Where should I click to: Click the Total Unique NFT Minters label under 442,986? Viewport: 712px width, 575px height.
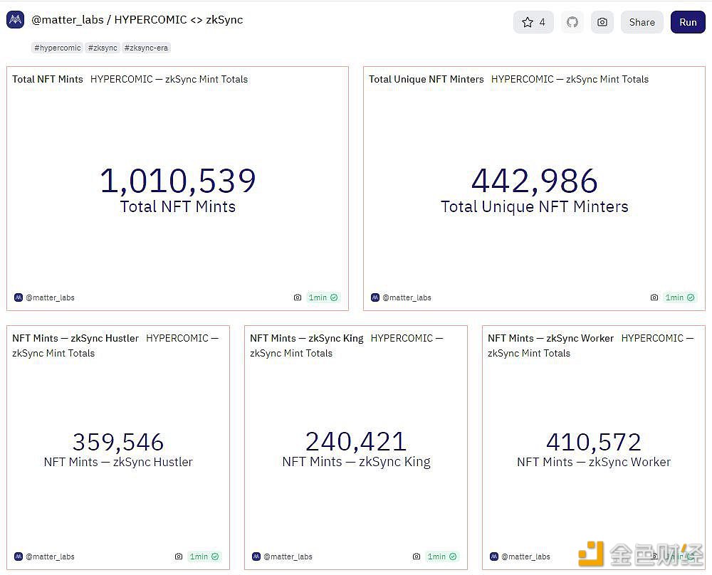tap(535, 207)
